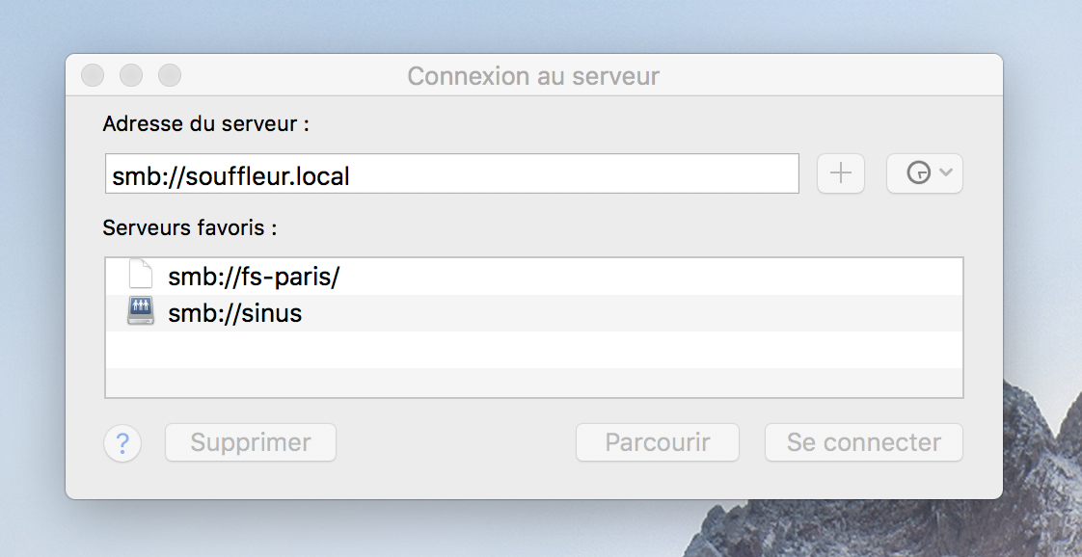Open recent servers clock dropdown

925,173
